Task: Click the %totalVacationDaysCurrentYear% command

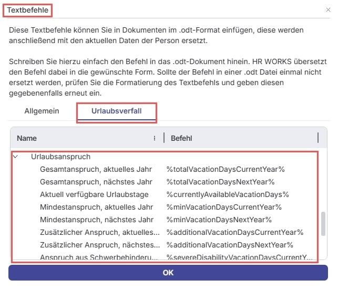Action: click(x=226, y=169)
